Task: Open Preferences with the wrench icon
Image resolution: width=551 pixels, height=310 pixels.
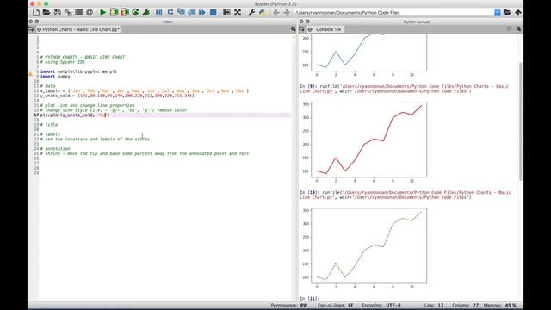Action: pos(251,13)
